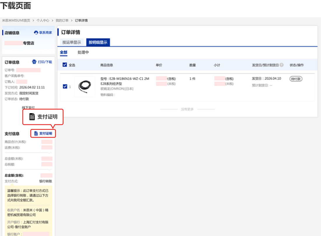Click the 订单详情 breadcrumb item
Image resolution: width=321 pixels, height=236 pixels.
[81, 20]
